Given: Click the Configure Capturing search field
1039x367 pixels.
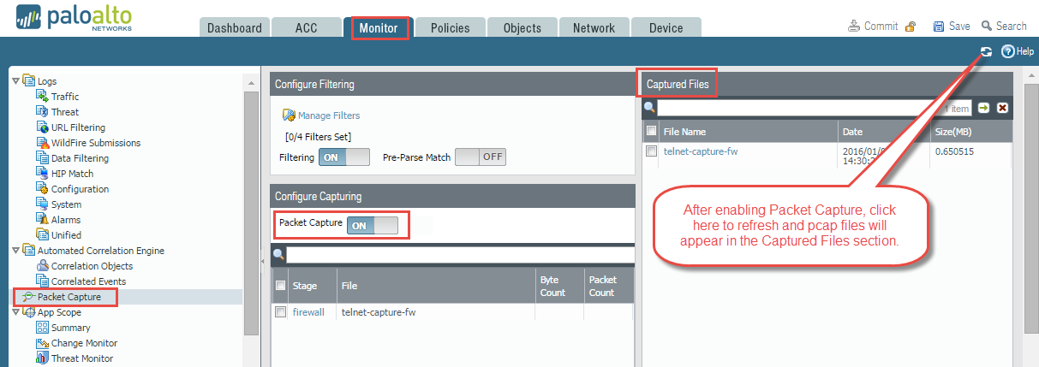Looking at the screenshot, I should pyautogui.click(x=460, y=255).
